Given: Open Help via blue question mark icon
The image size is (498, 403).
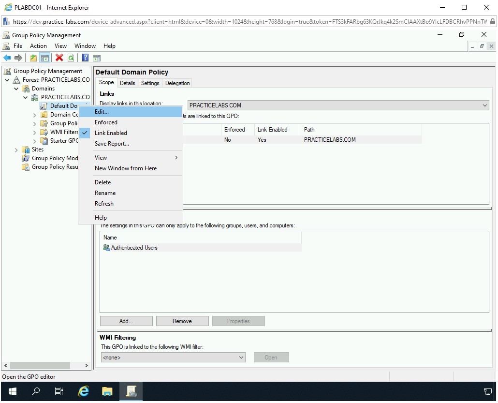Looking at the screenshot, I should point(85,58).
